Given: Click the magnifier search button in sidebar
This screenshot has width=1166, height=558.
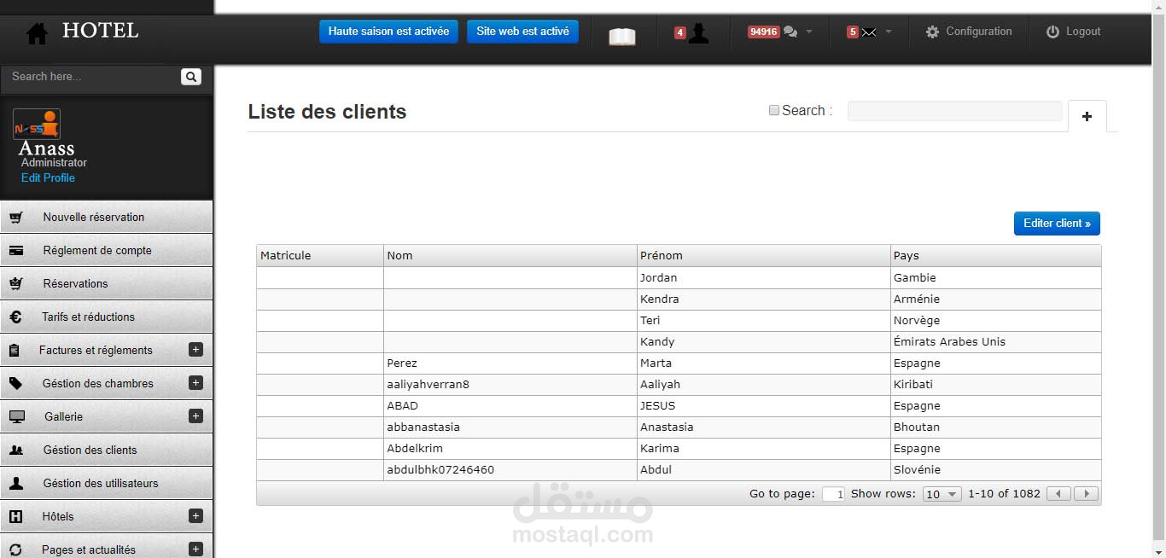Looking at the screenshot, I should coord(191,77).
